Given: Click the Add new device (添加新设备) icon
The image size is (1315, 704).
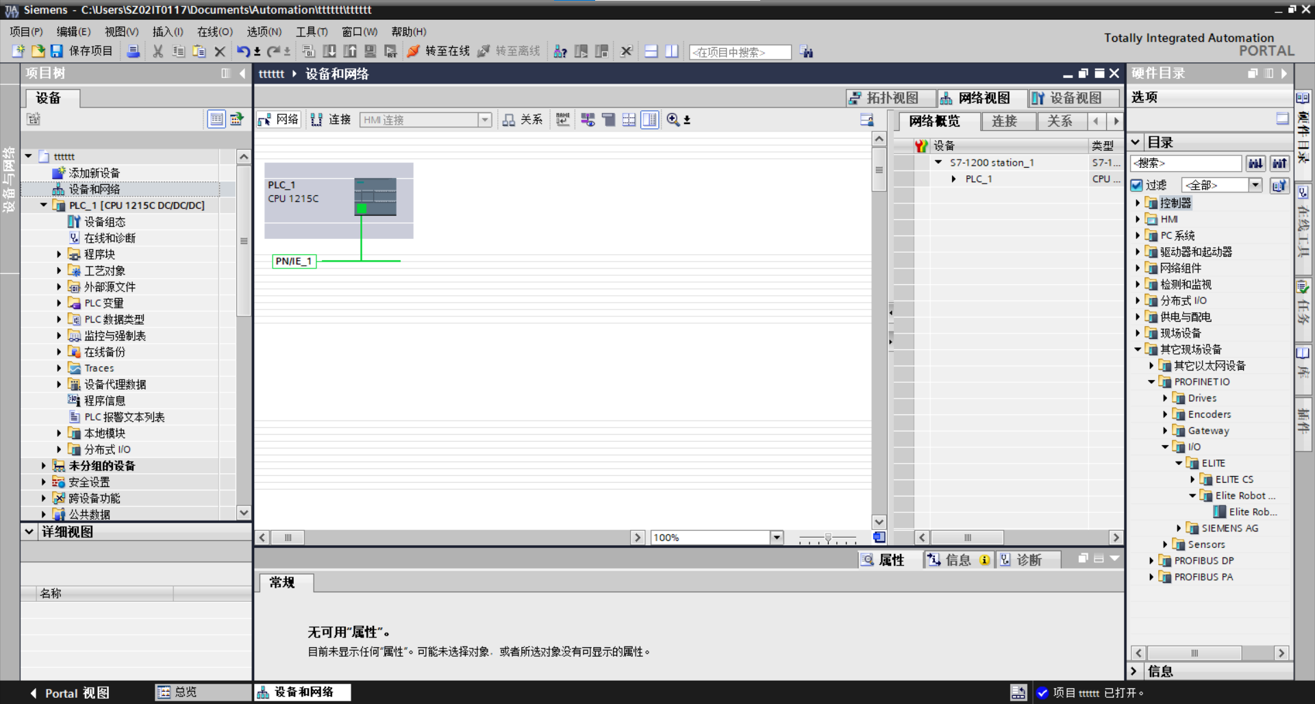Looking at the screenshot, I should (x=59, y=173).
